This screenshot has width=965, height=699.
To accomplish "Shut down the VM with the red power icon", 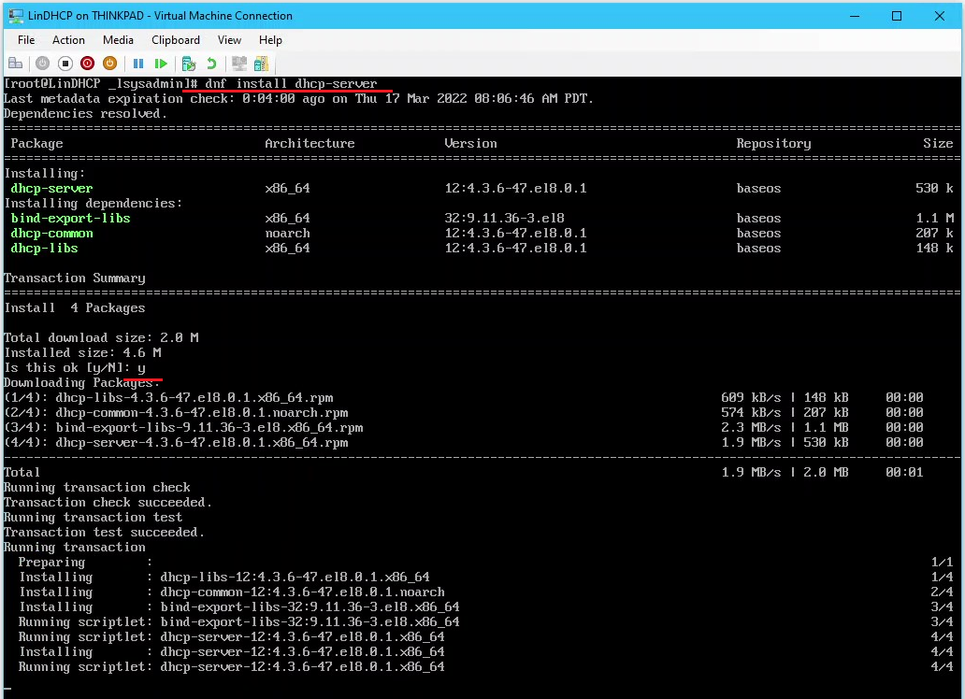I will pyautogui.click(x=87, y=64).
